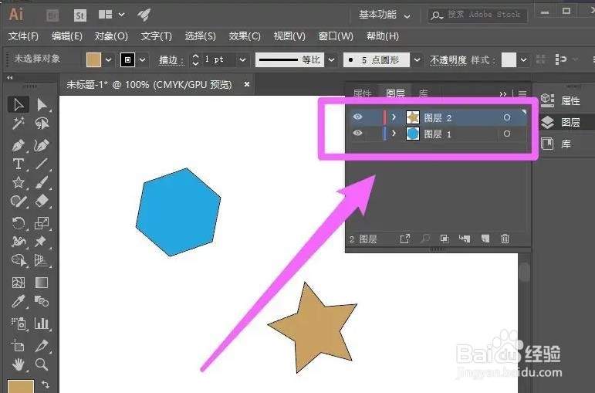This screenshot has height=393, width=595.
Task: Click the target circle for 图层 2
Action: pos(506,117)
